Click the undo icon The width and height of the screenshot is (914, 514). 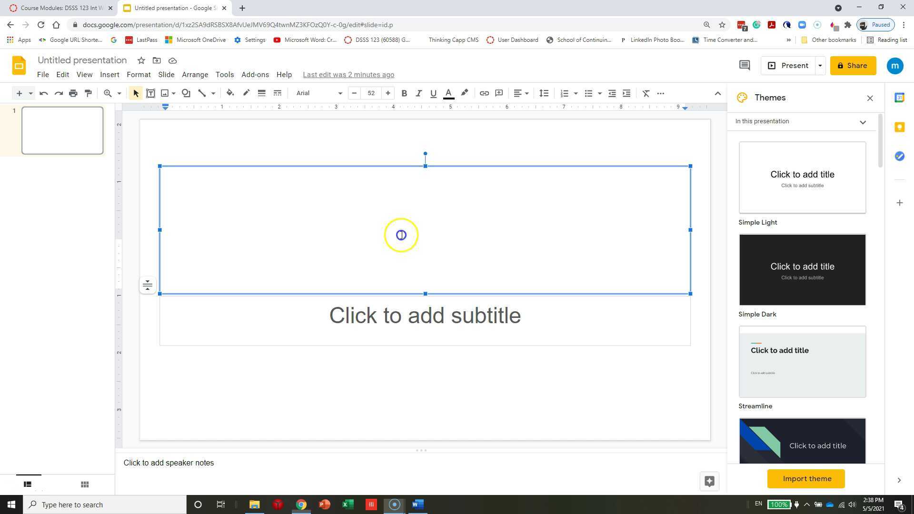43,93
